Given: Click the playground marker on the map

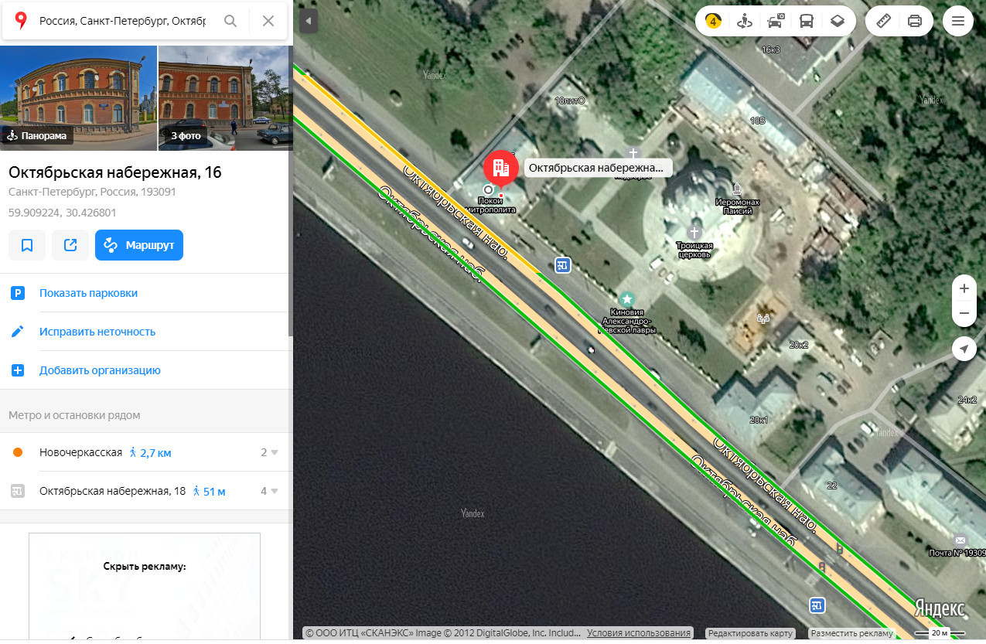Looking at the screenshot, I should (765, 317).
